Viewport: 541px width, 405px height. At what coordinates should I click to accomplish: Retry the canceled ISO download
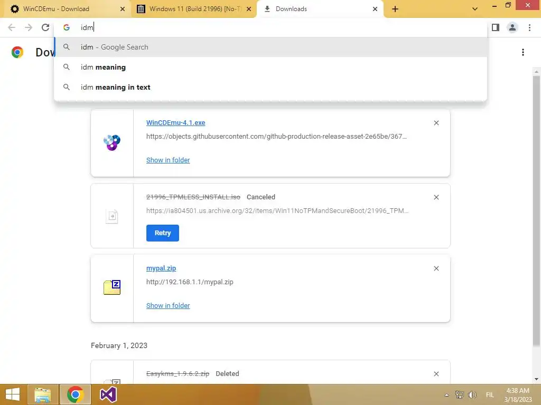[x=163, y=233]
